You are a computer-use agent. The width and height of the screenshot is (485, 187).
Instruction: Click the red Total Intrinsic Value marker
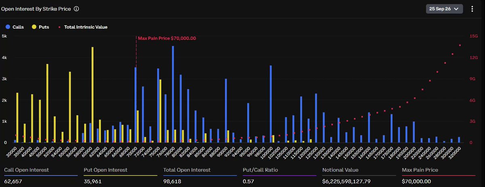pos(59,27)
